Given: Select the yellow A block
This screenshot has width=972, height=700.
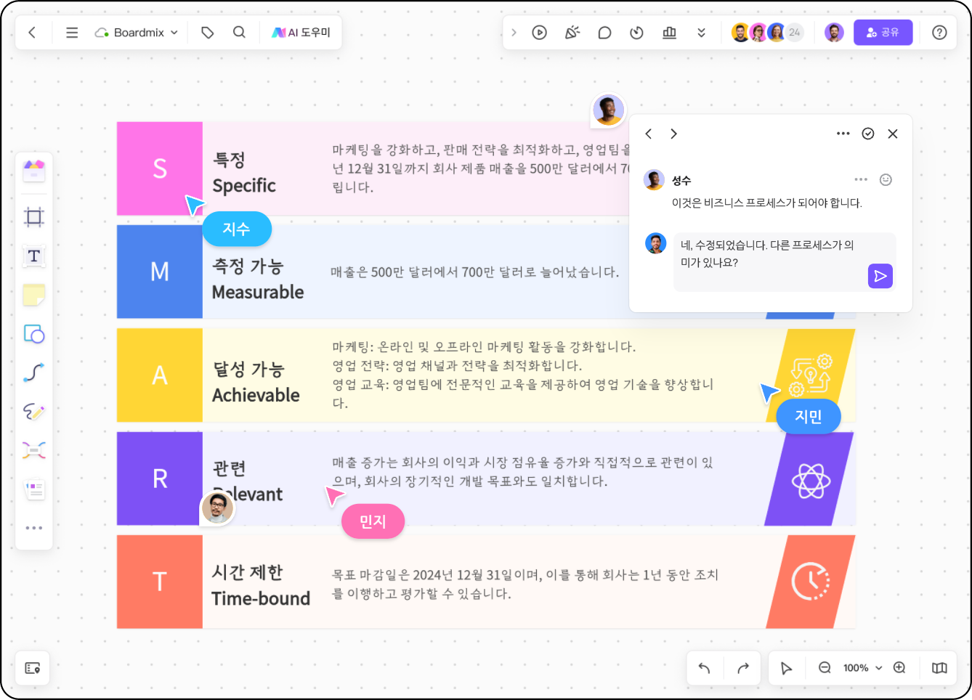Looking at the screenshot, I should click(x=160, y=375).
